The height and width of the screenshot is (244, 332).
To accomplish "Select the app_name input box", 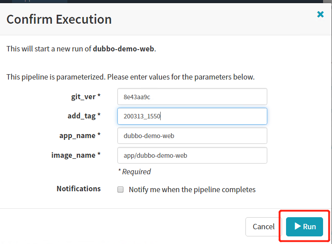I will pos(192,136).
